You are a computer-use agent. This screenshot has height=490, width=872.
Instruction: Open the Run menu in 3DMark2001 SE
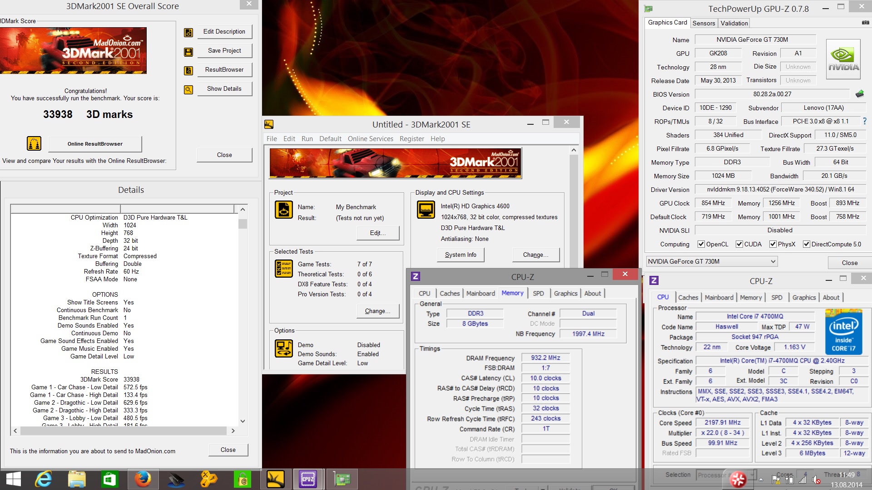click(307, 139)
